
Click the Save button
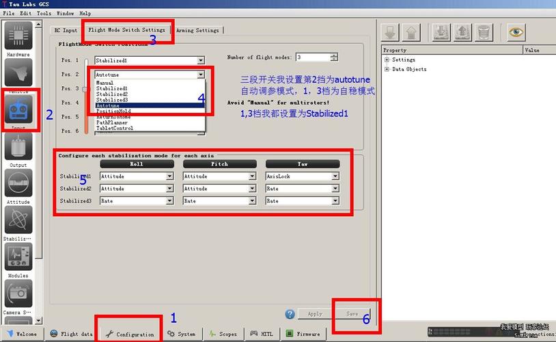coord(352,314)
